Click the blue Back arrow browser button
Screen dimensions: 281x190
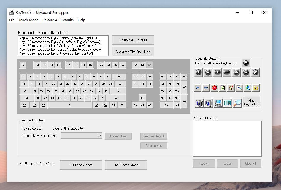[198, 88]
